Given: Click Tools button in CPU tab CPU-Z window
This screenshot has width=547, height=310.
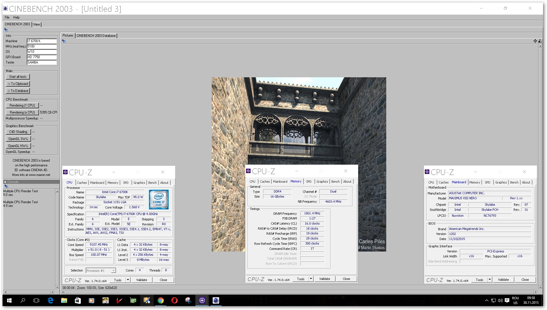Looking at the screenshot, I should (118, 280).
